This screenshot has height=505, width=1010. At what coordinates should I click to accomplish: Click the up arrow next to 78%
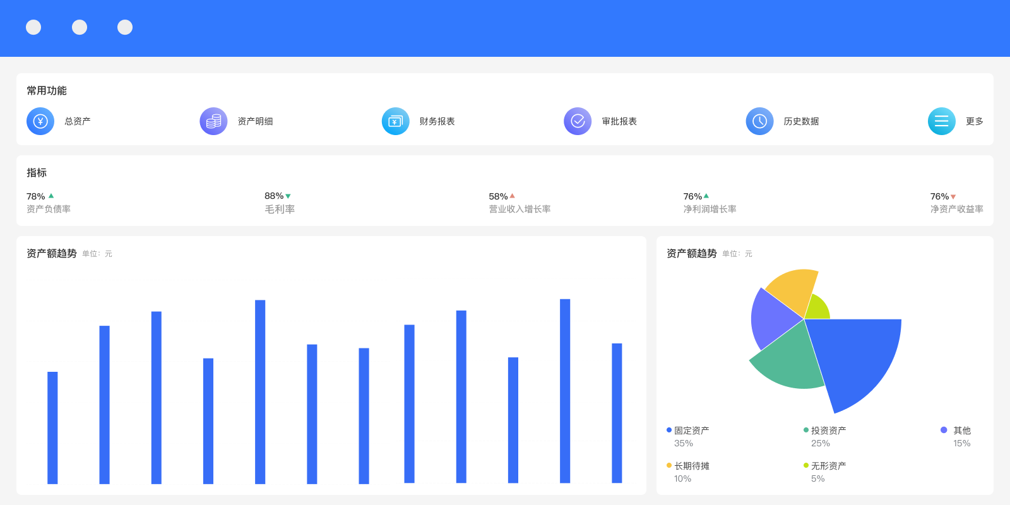coord(51,196)
